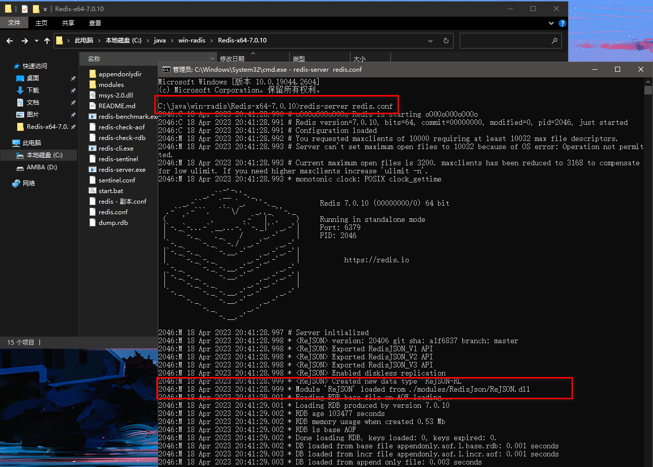This screenshot has height=467, width=653.
Task: Select the msys-2.0.dll file
Action: tap(115, 95)
